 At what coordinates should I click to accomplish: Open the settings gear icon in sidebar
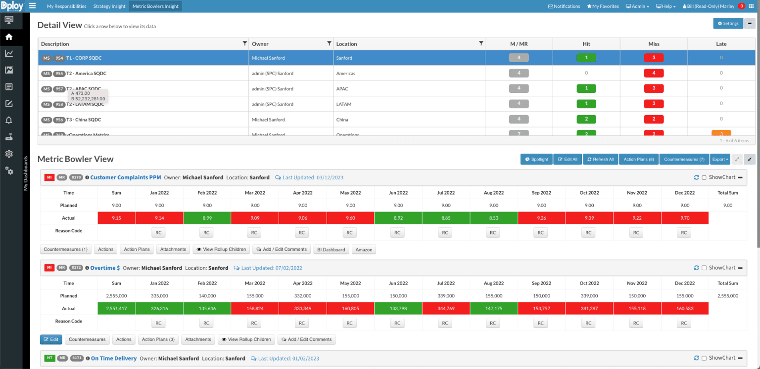[x=9, y=153]
